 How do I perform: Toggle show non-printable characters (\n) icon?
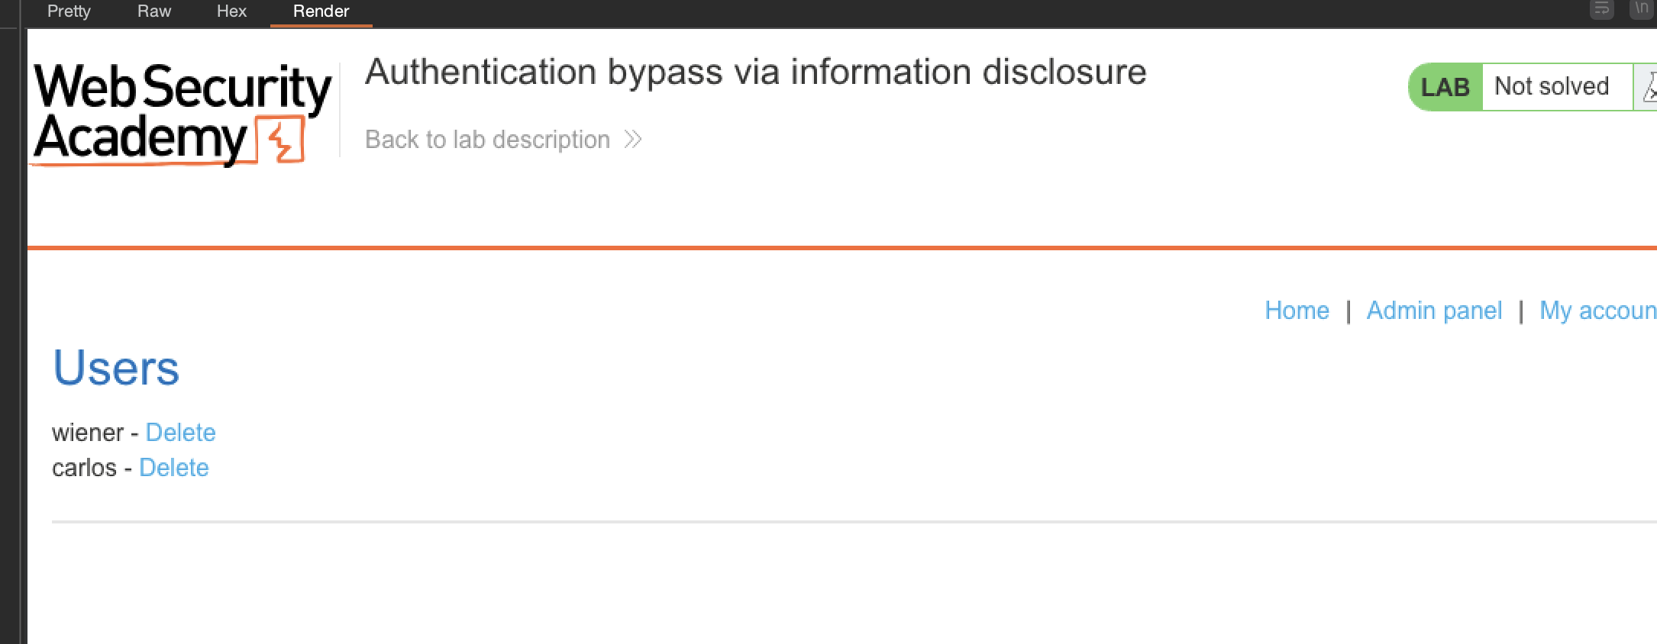[x=1642, y=9]
